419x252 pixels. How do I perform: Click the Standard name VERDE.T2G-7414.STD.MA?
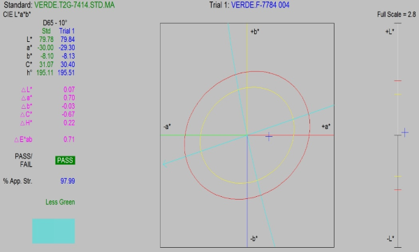click(74, 5)
